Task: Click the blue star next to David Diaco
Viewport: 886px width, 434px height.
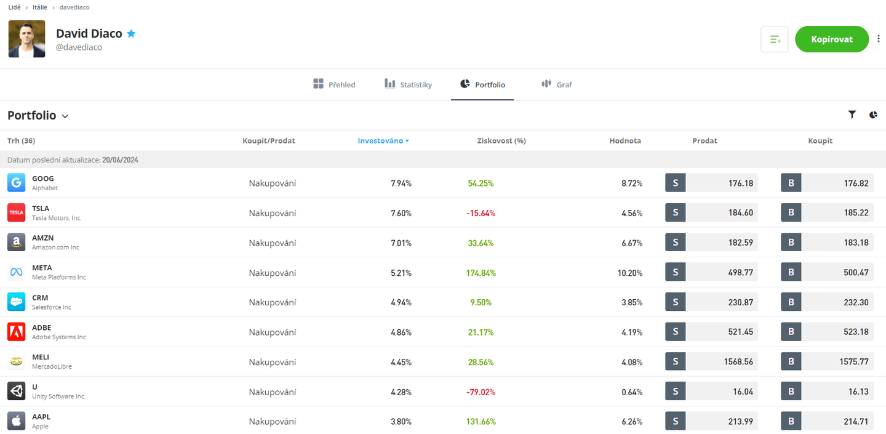Action: 131,34
